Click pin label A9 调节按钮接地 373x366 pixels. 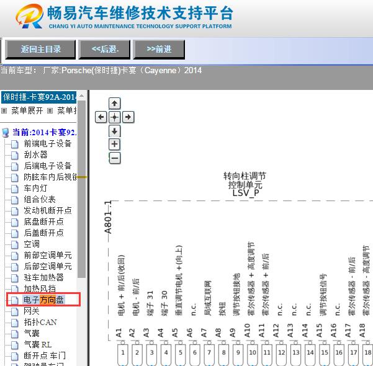click(234, 305)
